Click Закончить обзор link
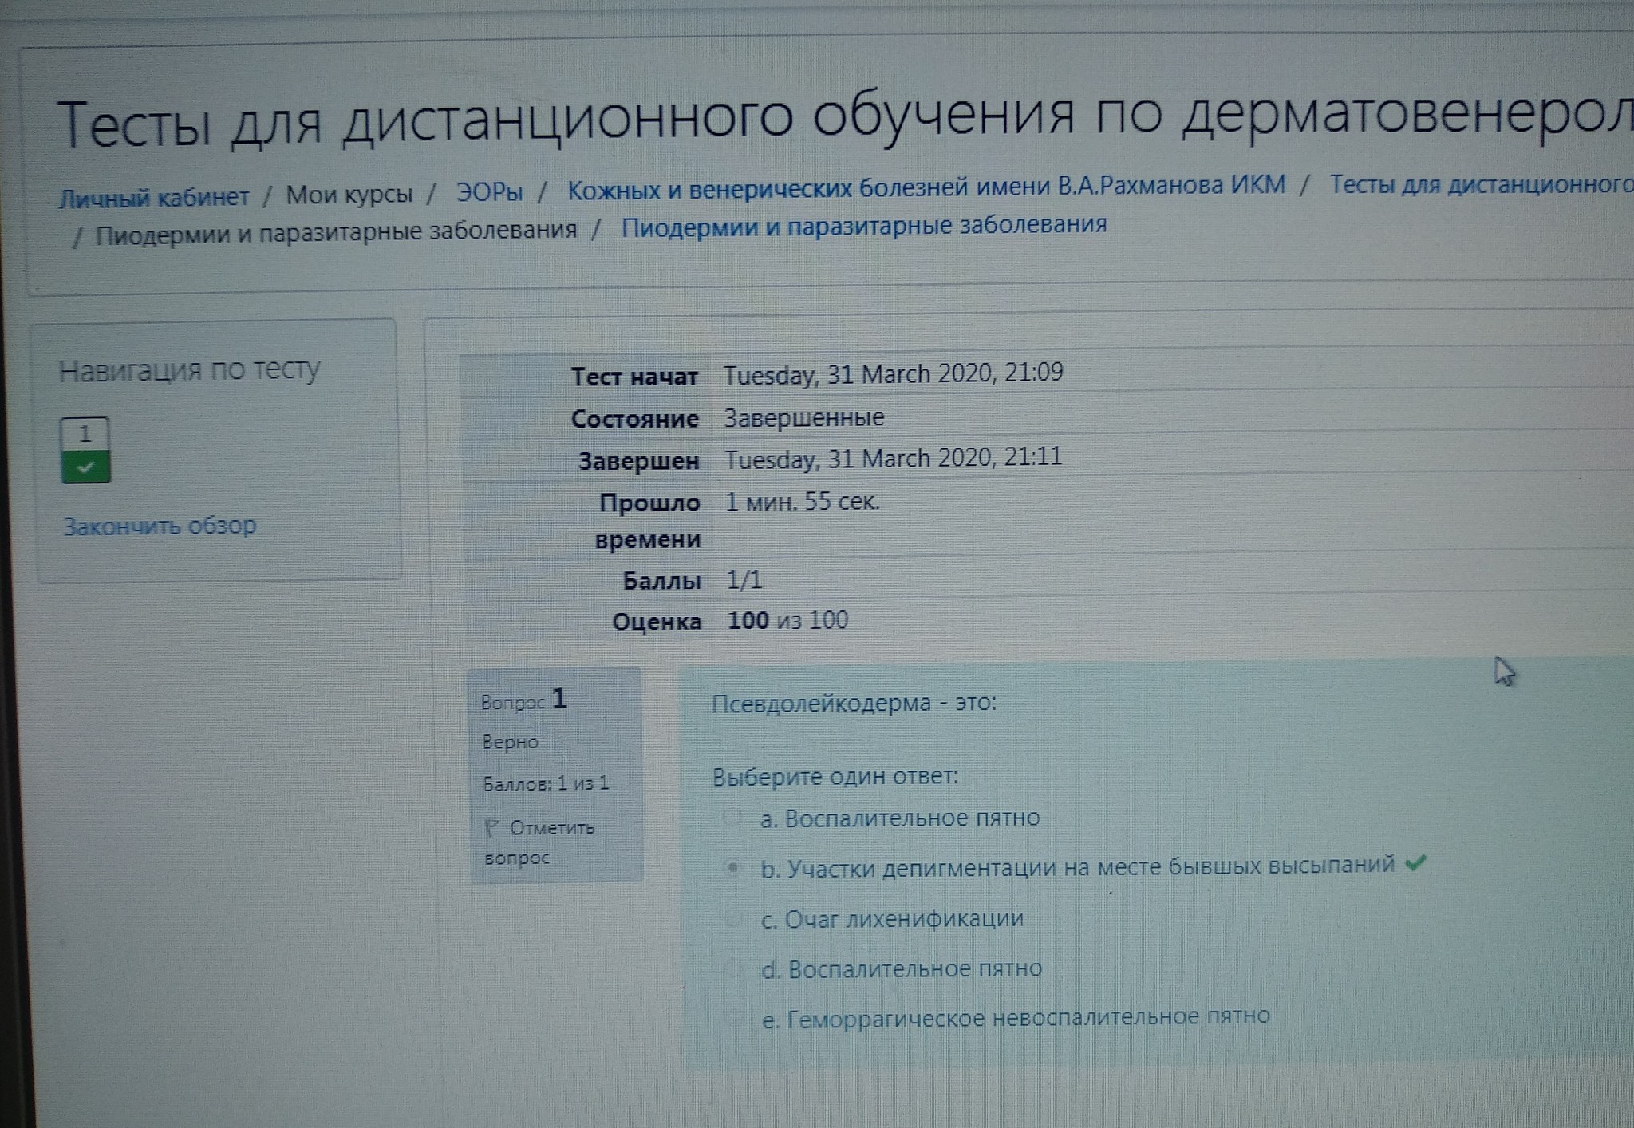1634x1128 pixels. (160, 527)
